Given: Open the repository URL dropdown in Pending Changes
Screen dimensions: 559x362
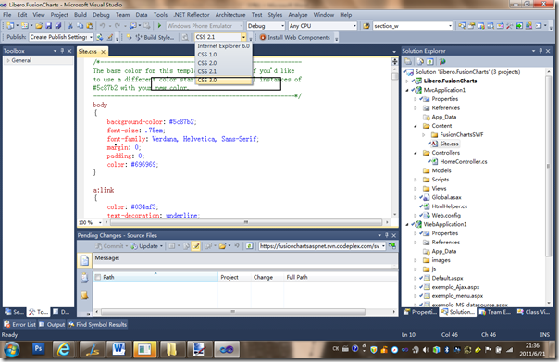Looking at the screenshot, I should (383, 246).
